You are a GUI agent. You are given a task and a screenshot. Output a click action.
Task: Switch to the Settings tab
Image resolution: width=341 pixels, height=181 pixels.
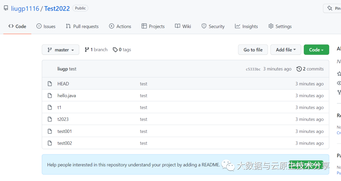coord(280,26)
